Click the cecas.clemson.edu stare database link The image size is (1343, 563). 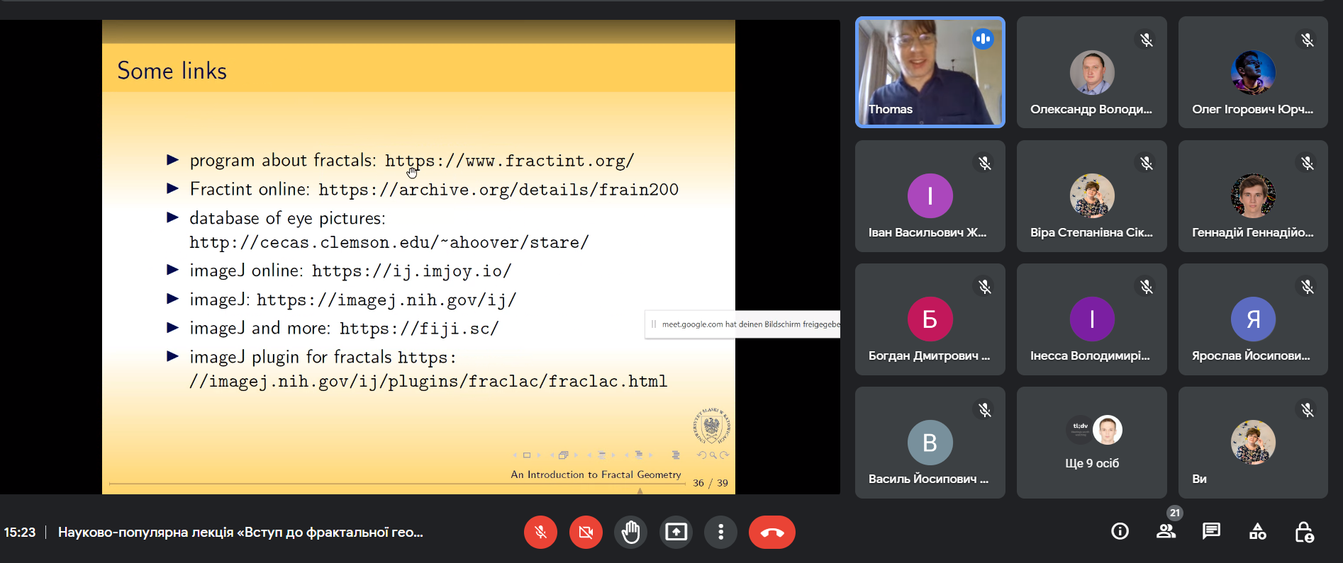(389, 242)
